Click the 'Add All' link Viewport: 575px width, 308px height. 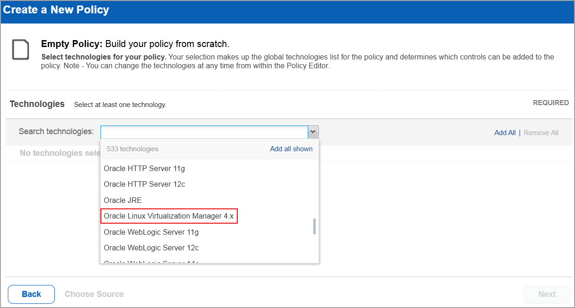505,133
